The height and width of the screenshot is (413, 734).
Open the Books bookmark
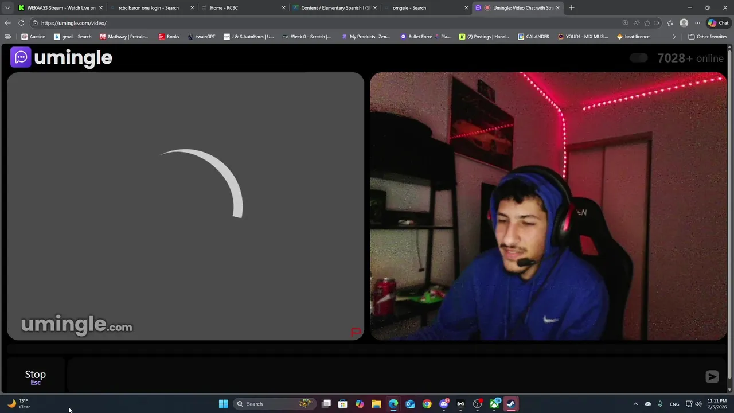(169, 37)
